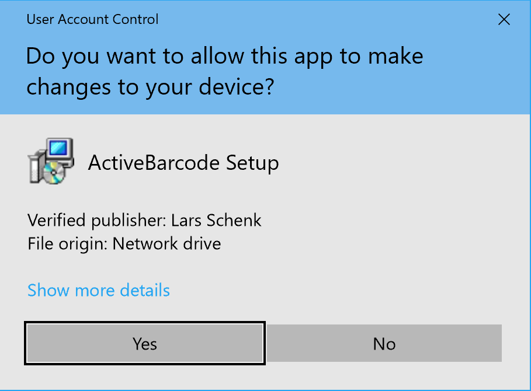Click the User Account Control title text
The image size is (531, 391).
92,19
